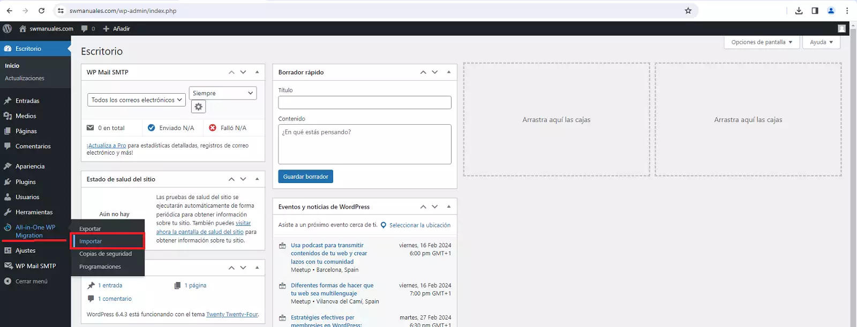Screen dimensions: 857x327
Task: Move the WP Mail SMTP widget down
Action: [243, 72]
